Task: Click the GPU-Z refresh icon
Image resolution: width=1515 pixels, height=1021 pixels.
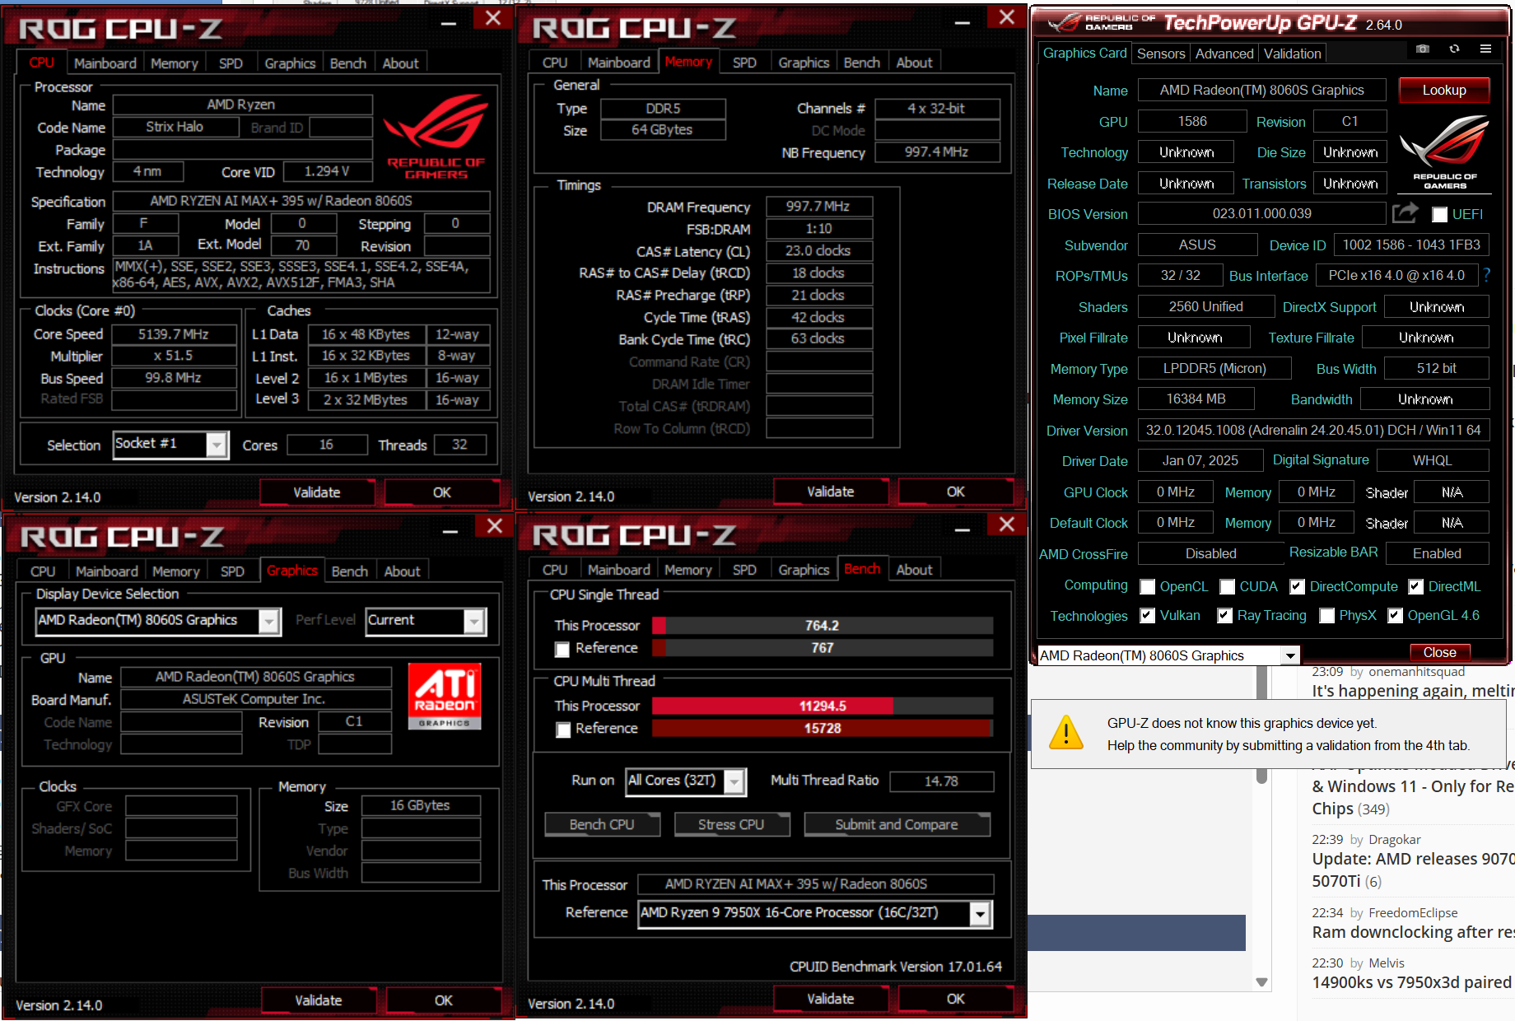Action: [x=1454, y=49]
